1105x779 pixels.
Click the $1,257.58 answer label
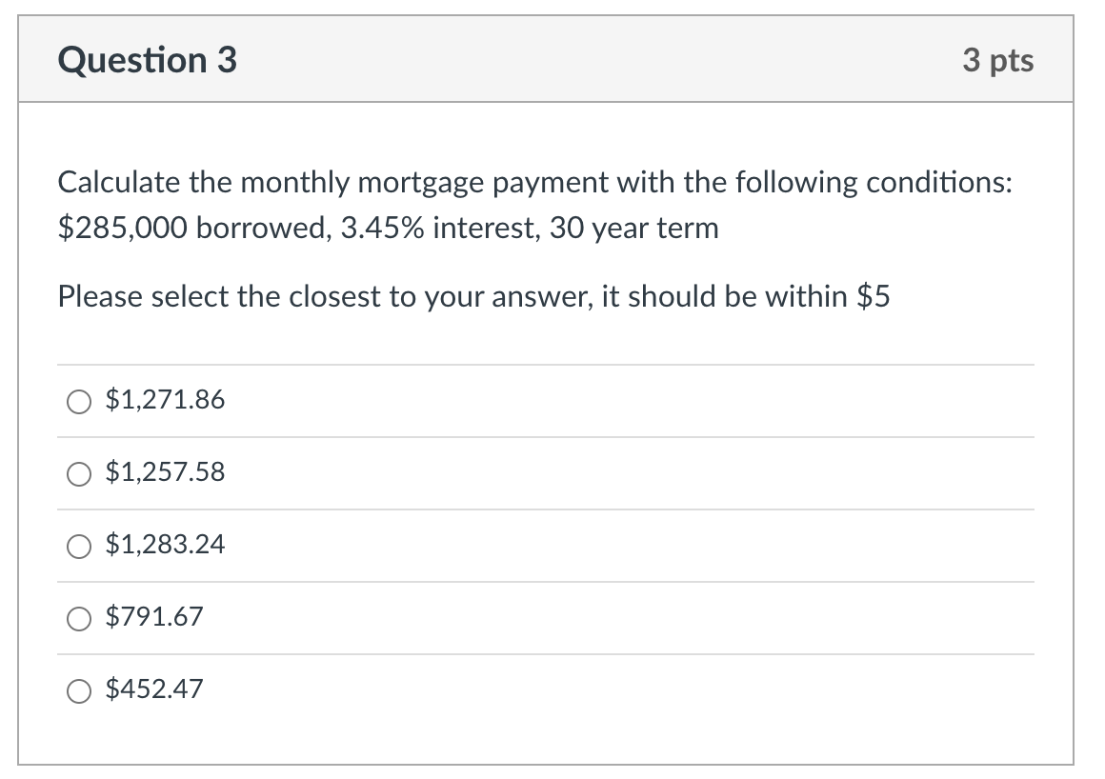(164, 473)
